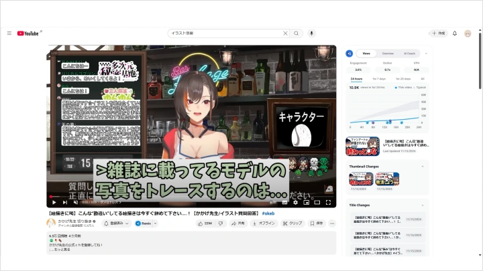Collapse the Title Changes section
The height and width of the screenshot is (271, 483).
click(x=422, y=205)
